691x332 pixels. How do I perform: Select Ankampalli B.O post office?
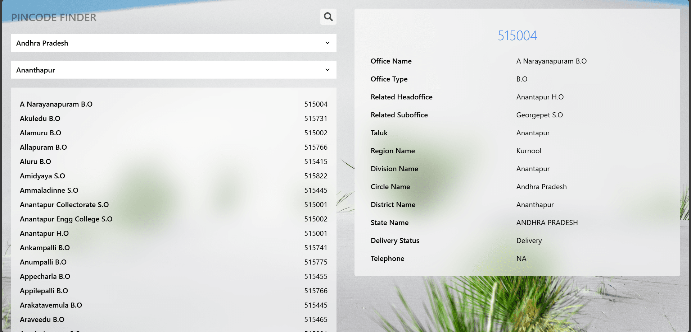point(173,248)
